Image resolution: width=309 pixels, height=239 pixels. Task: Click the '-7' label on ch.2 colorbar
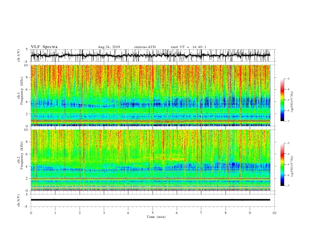click(288, 186)
